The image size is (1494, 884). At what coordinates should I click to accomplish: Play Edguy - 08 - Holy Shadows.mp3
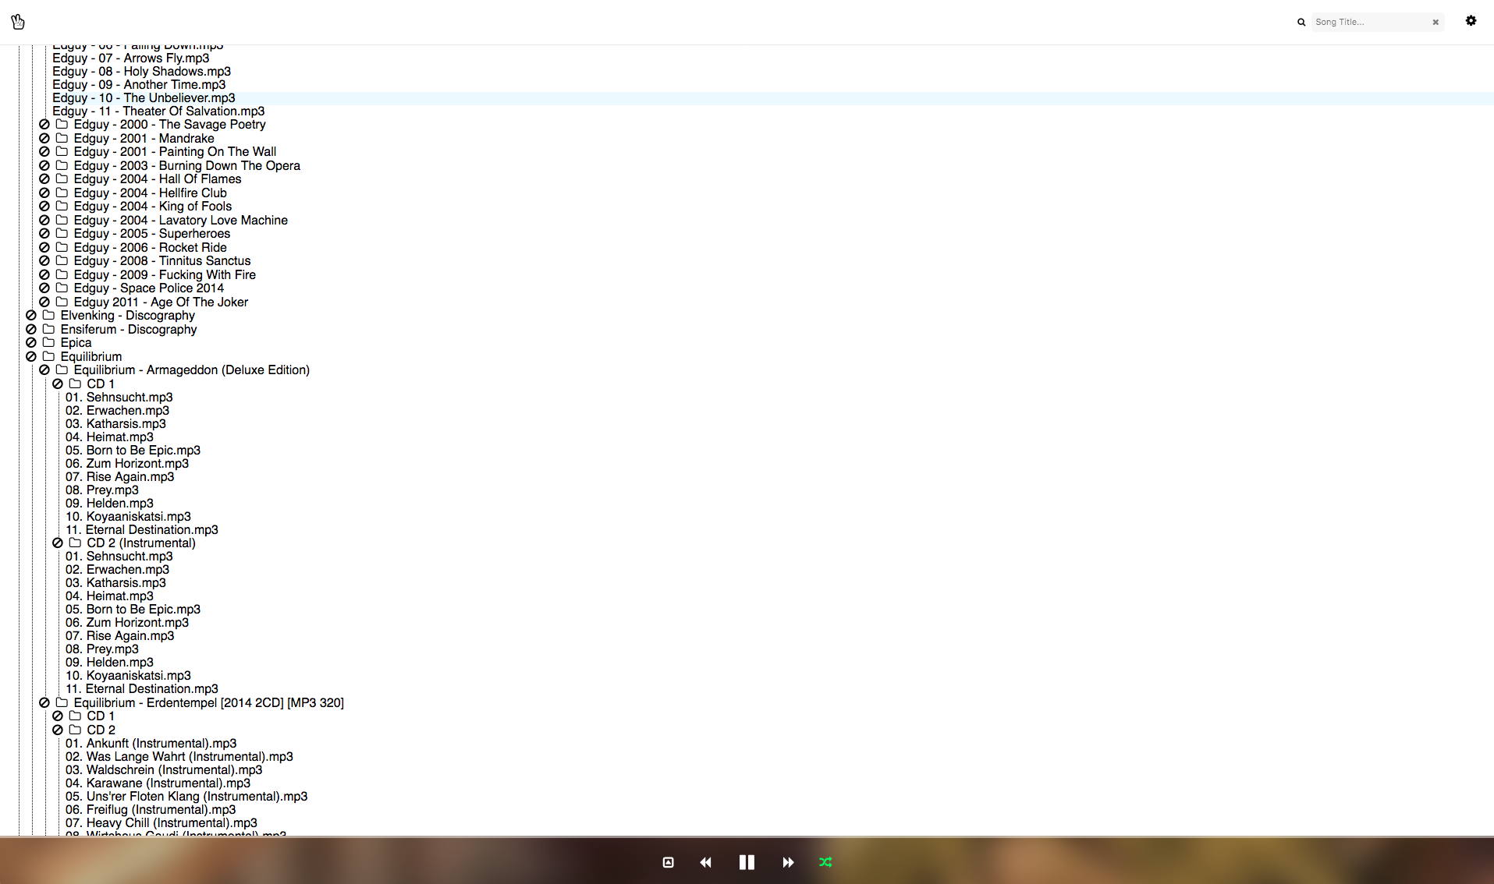point(142,72)
